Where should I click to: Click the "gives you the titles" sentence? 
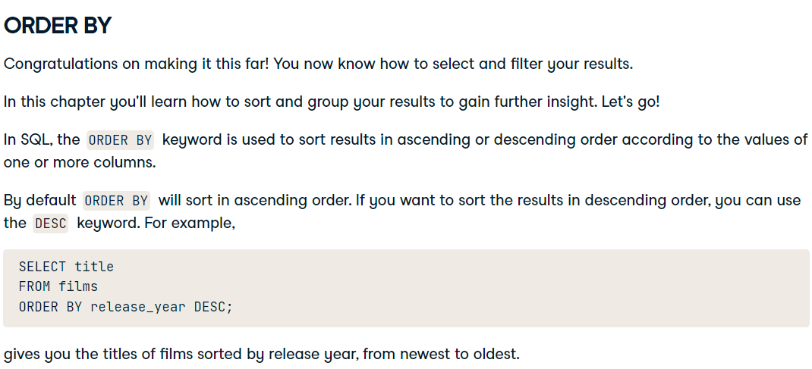point(262,354)
